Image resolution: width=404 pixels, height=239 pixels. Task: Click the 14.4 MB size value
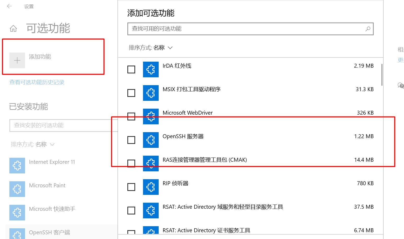pyautogui.click(x=364, y=160)
